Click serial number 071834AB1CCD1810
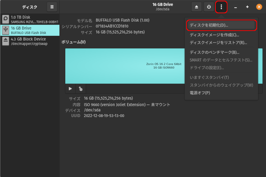 112,26
